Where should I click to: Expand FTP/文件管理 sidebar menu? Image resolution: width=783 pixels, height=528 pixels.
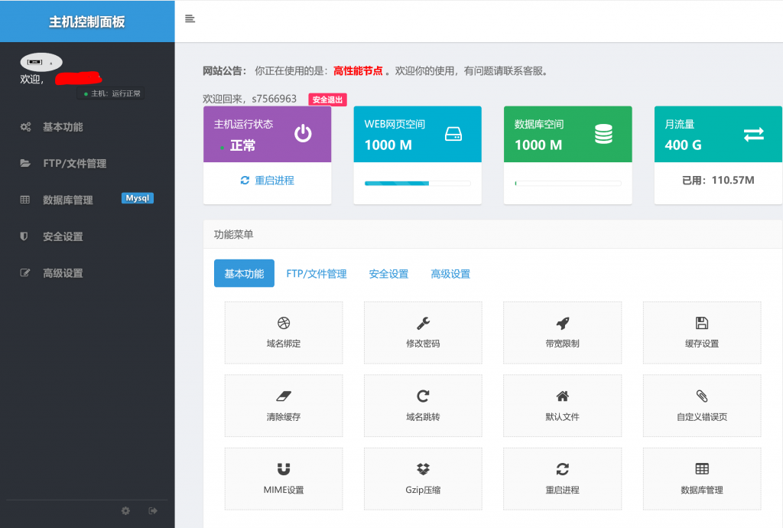click(x=74, y=164)
